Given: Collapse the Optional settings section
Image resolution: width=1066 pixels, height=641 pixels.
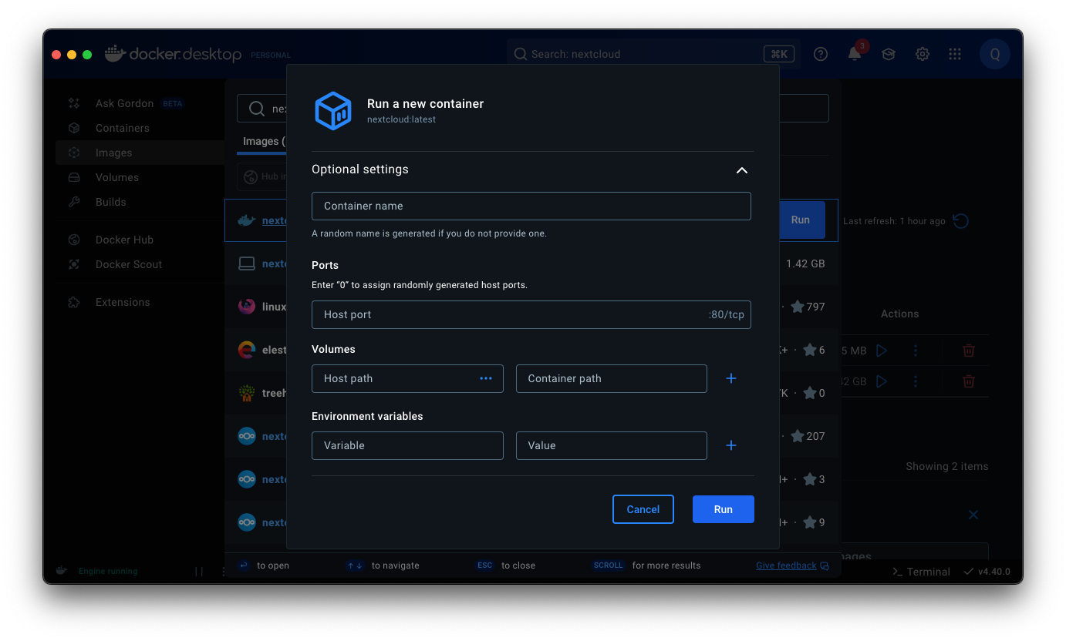Looking at the screenshot, I should tap(741, 170).
